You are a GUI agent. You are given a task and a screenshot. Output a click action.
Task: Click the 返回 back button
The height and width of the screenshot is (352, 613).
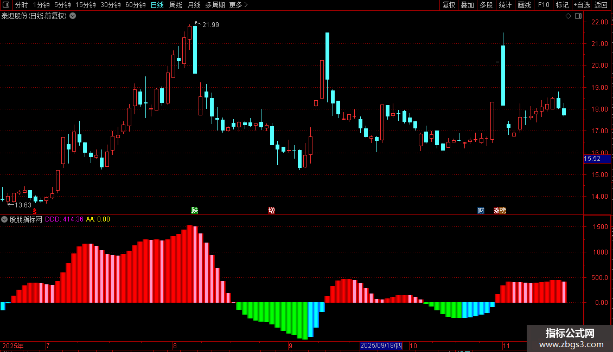point(601,5)
